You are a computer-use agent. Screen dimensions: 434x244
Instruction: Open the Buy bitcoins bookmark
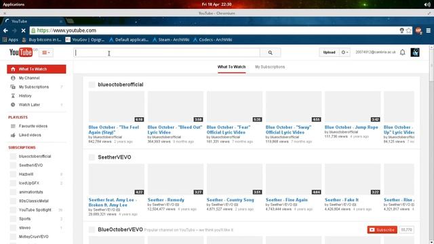tap(41, 40)
